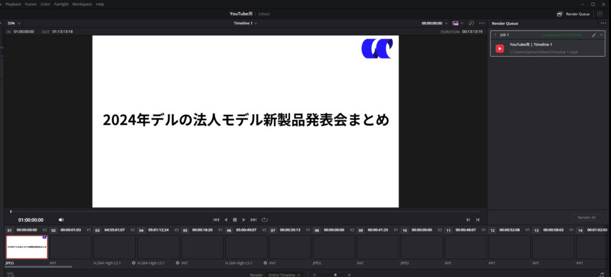Play the timeline forward
The width and height of the screenshot is (611, 277).
243,220
